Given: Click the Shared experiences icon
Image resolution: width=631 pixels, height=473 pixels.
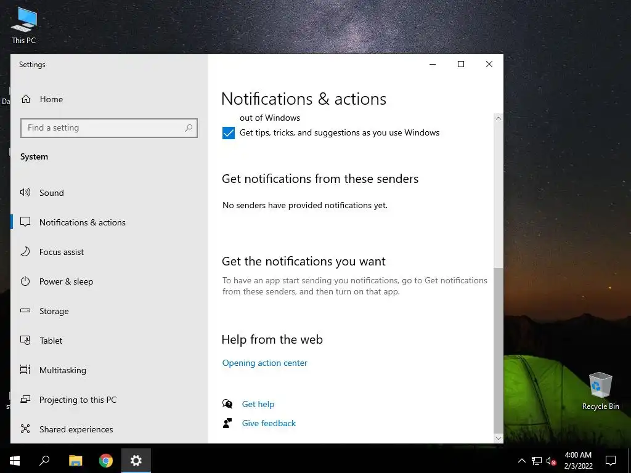Looking at the screenshot, I should coord(25,429).
